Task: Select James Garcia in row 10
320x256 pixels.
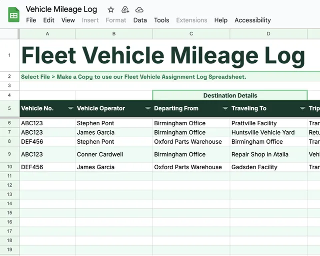Action: [x=114, y=167]
